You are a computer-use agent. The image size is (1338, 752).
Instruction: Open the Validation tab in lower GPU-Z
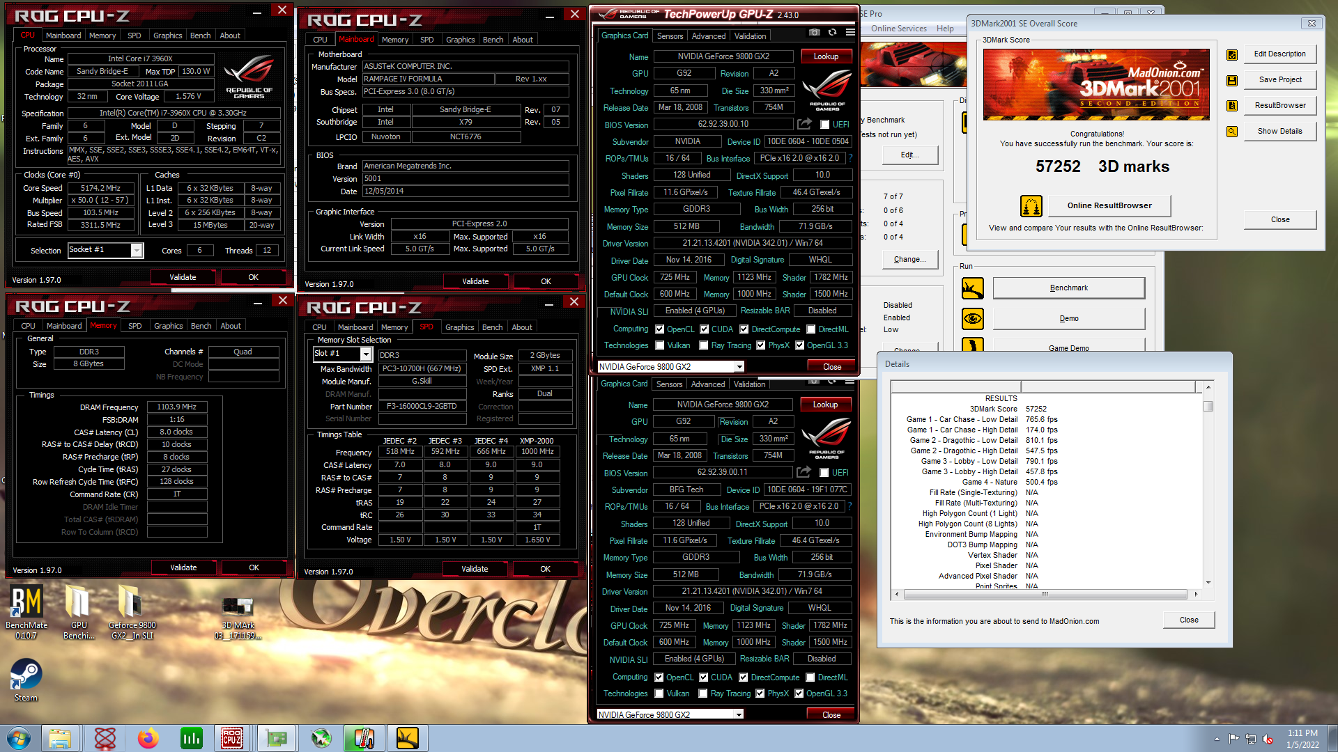pyautogui.click(x=749, y=384)
